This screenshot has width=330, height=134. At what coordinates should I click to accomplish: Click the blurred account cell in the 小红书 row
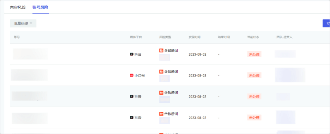click(x=29, y=75)
